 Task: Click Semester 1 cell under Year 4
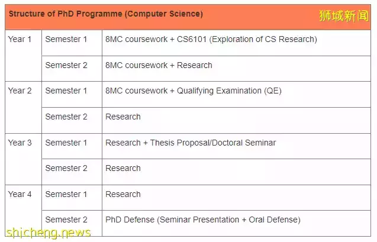click(66, 194)
